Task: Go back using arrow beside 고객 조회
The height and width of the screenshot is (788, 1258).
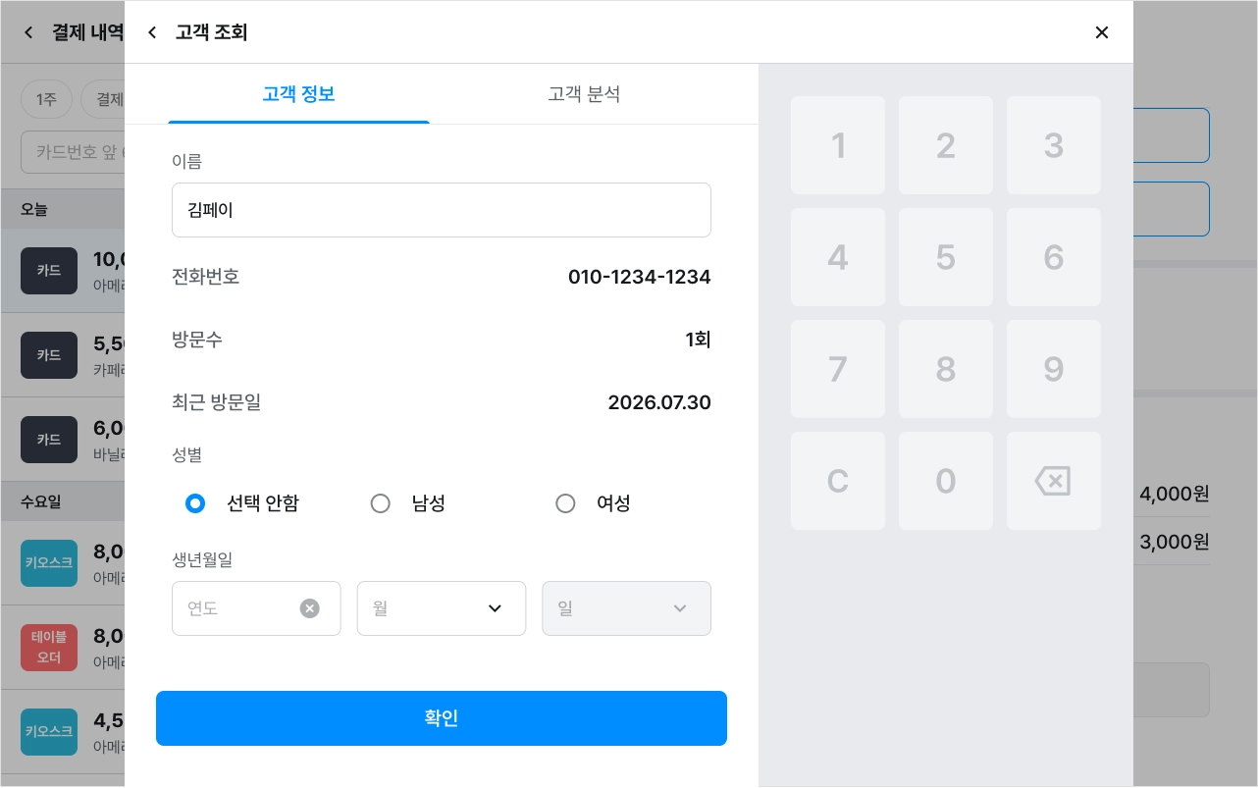Action: tap(152, 32)
